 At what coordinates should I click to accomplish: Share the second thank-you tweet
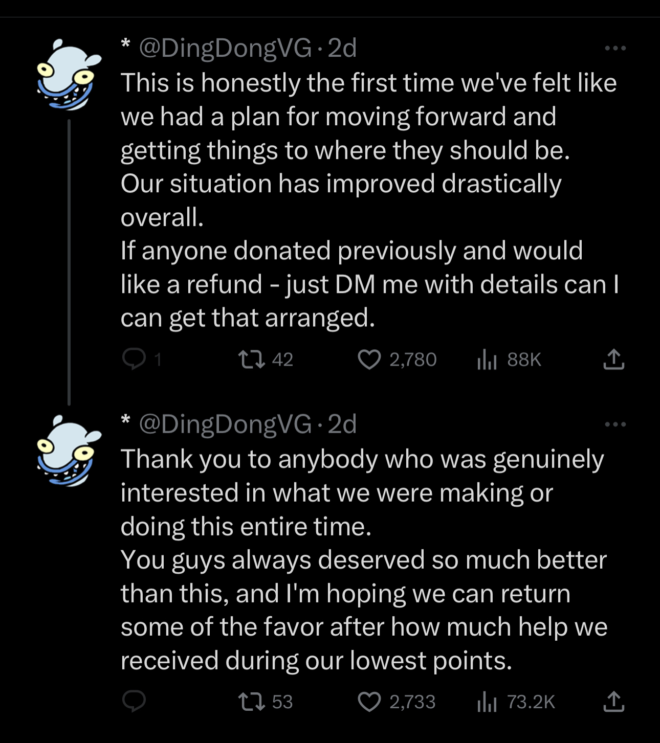613,701
